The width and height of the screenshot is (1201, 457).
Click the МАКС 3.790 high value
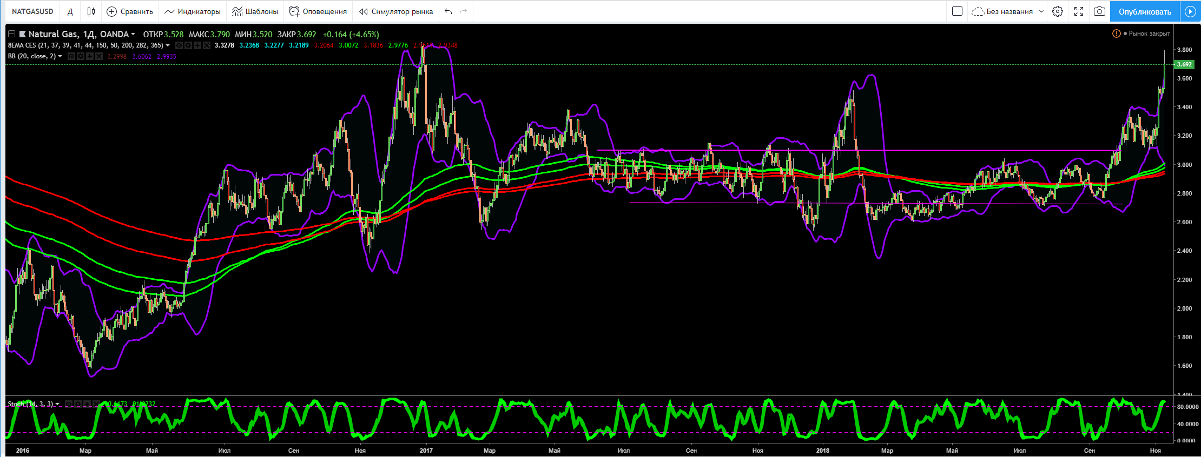coord(209,35)
